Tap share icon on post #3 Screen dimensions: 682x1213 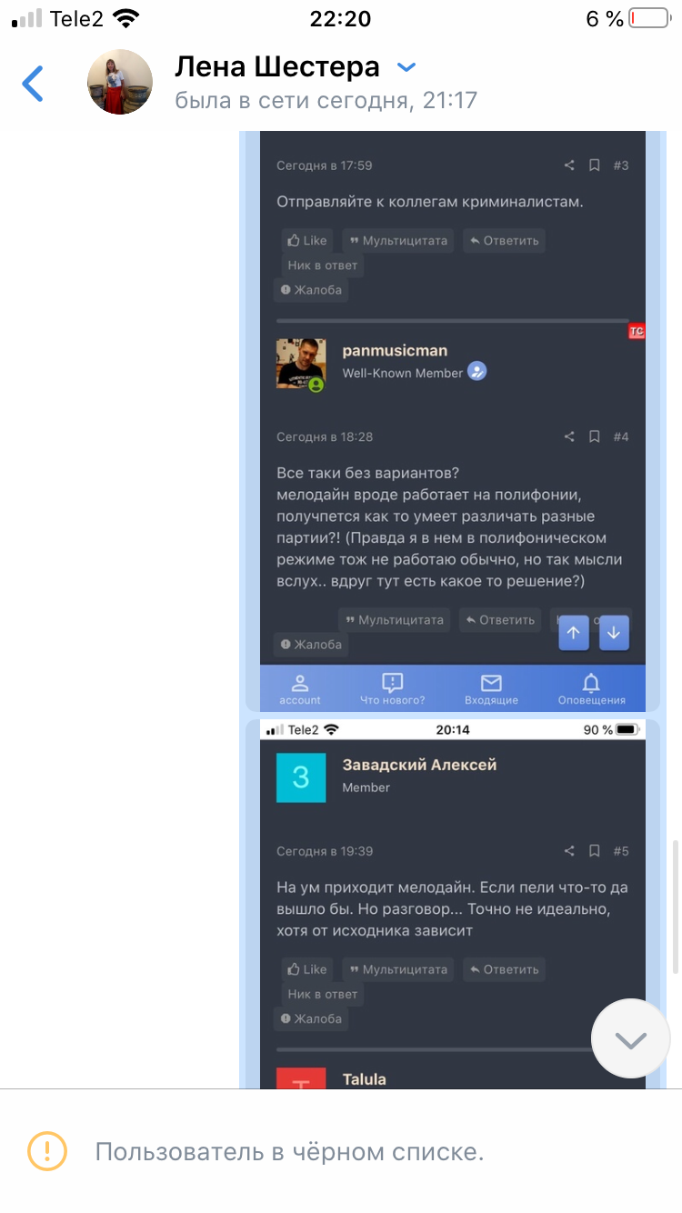[x=569, y=165]
